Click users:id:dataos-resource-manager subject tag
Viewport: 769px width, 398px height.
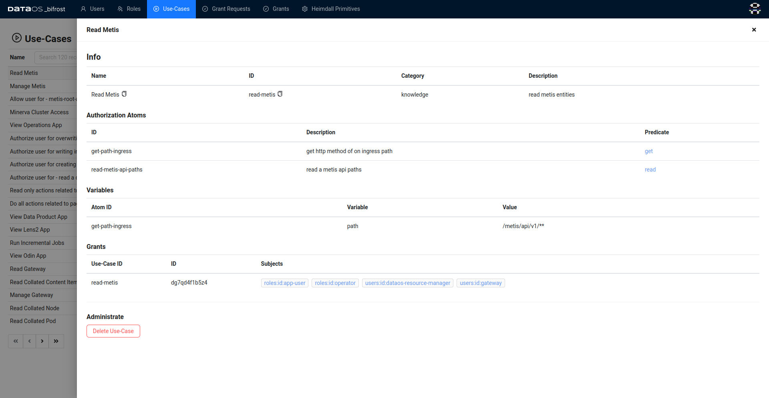(408, 283)
